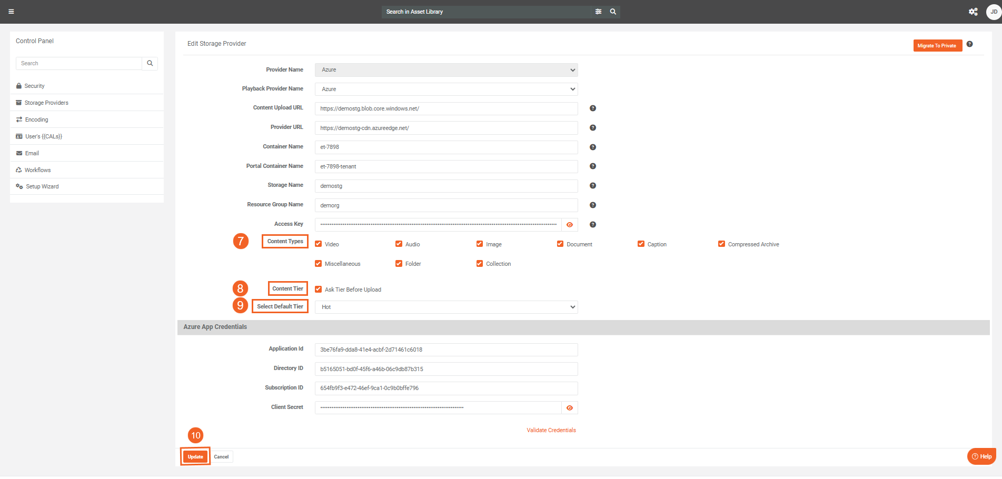The width and height of the screenshot is (1002, 479).
Task: Open the Provider Name dropdown
Action: tap(446, 70)
